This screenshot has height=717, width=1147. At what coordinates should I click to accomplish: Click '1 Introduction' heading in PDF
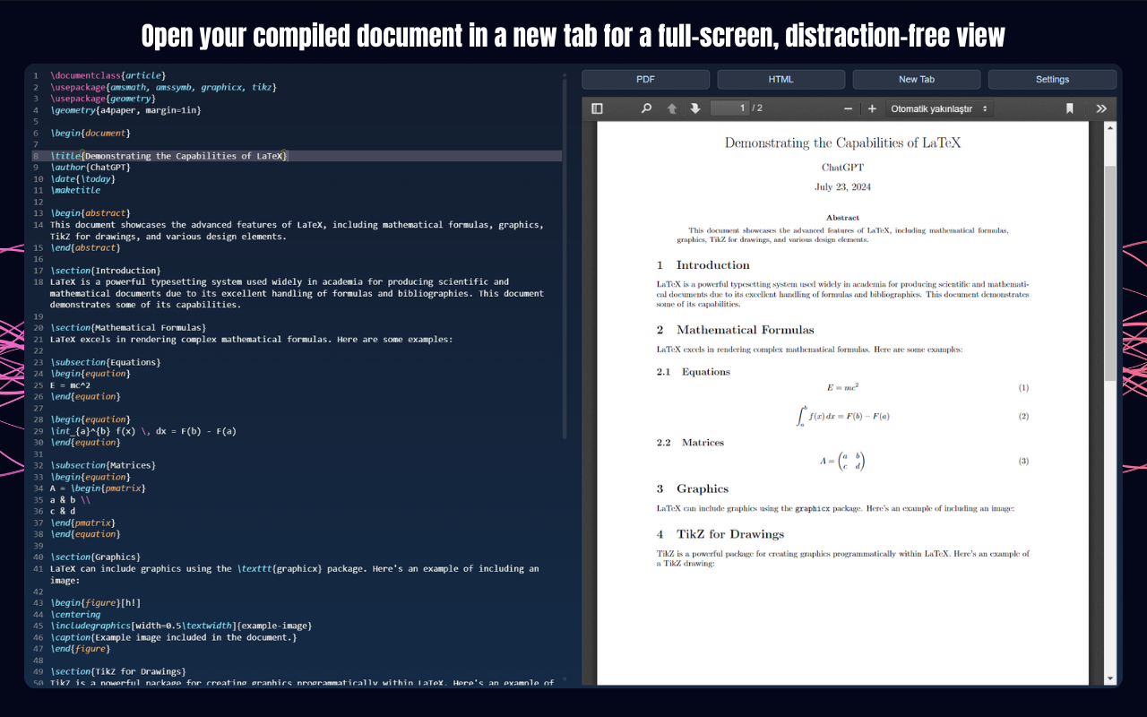(x=703, y=265)
